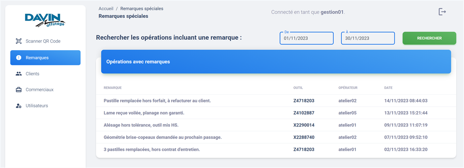Viewport: 464px width, 168px height.
Task: Click the OUTIL column header
Action: point(298,88)
